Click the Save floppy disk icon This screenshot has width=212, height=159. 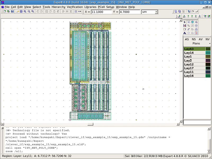pos(12,12)
